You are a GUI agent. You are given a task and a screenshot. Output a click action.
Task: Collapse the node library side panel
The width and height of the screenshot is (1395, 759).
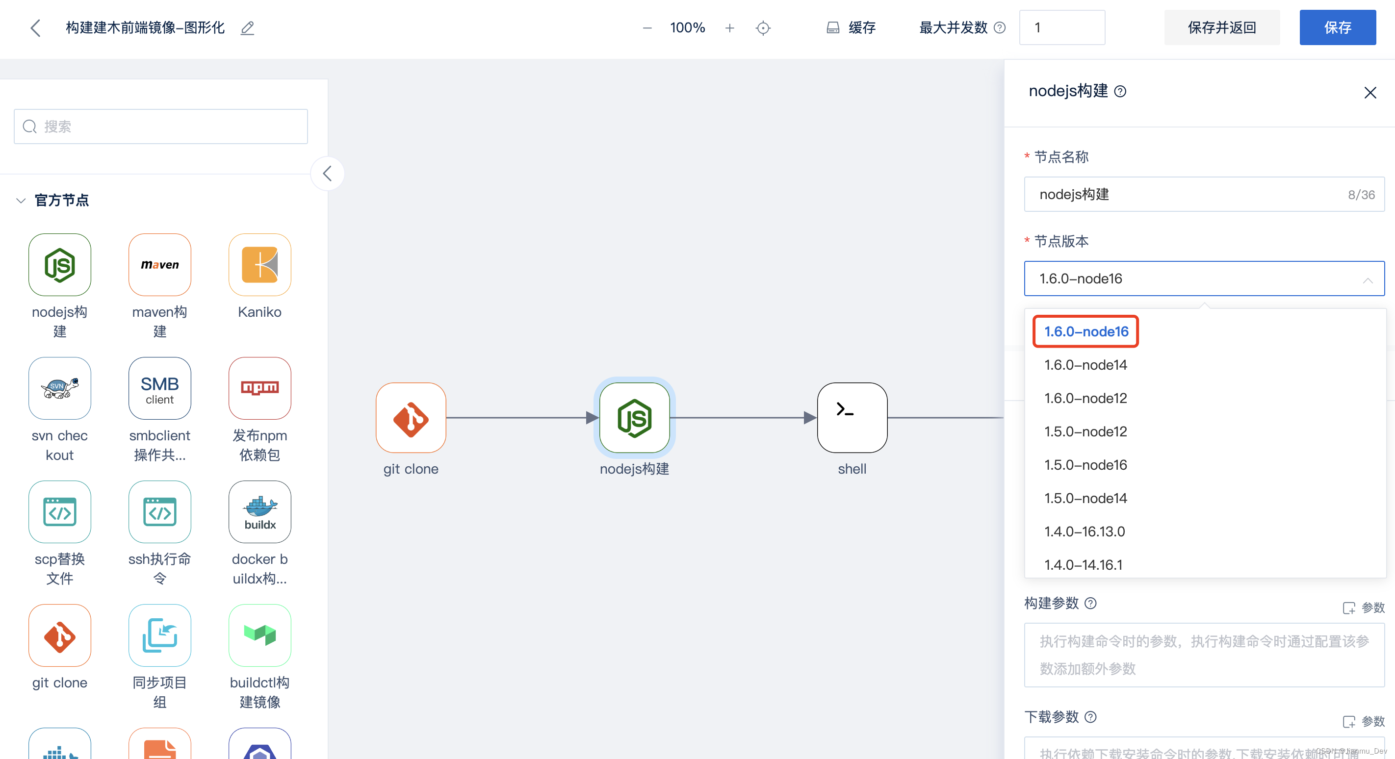coord(327,173)
